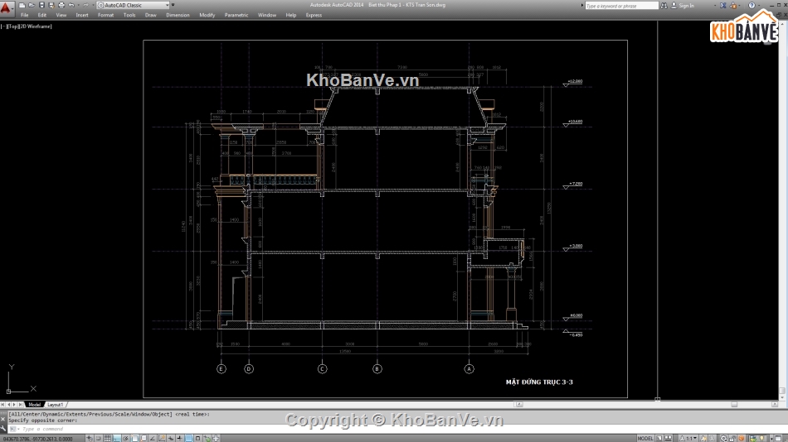The image size is (788, 442).
Task: Close the command line window with X
Action: 3,419
